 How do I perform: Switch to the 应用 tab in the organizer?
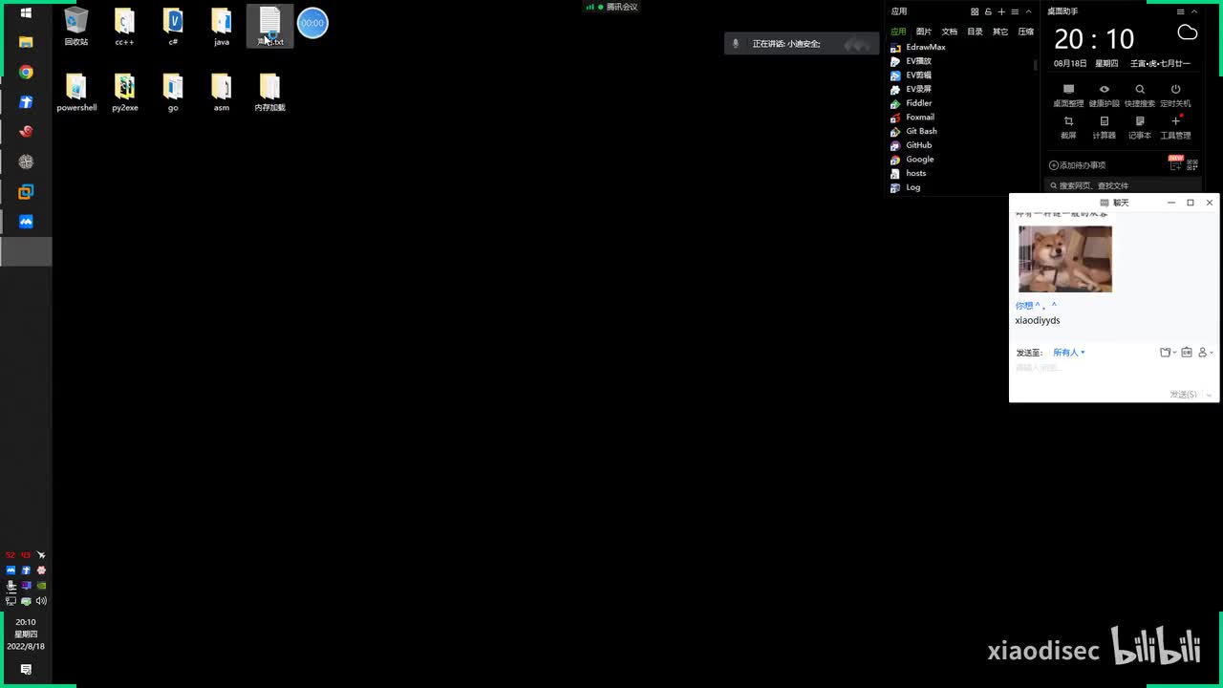click(898, 32)
